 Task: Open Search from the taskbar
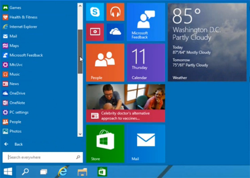tap(25, 172)
